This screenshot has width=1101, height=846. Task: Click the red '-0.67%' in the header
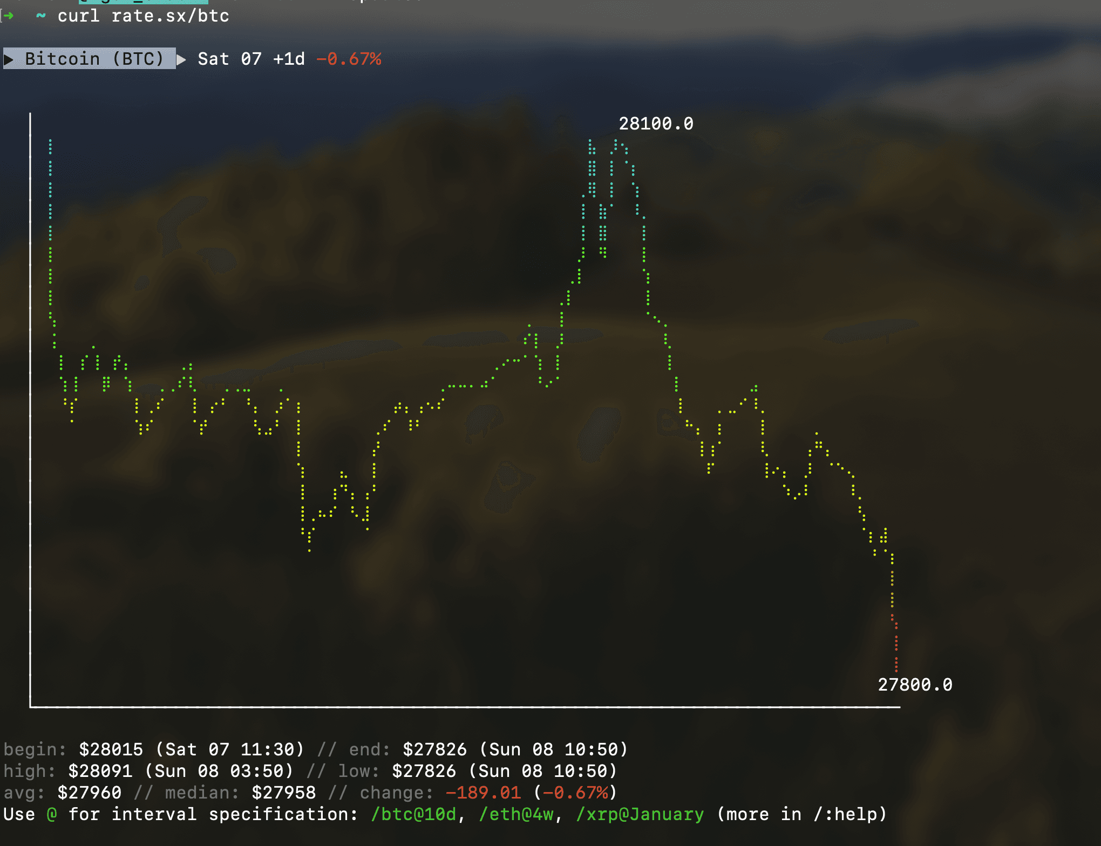point(349,59)
